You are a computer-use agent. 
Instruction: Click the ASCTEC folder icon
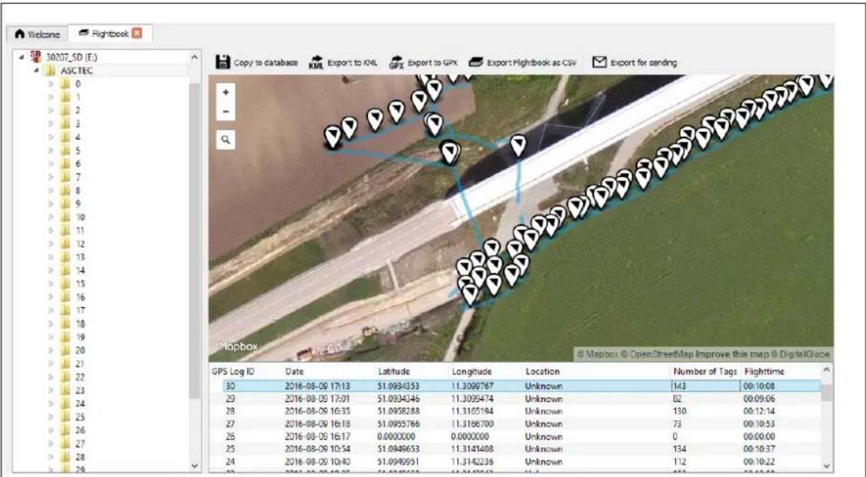(x=49, y=70)
